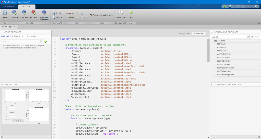The height and width of the screenshot is (139, 261).
Task: Disable the Enable app coding alerts checkbox
Action: [x=91, y=15]
